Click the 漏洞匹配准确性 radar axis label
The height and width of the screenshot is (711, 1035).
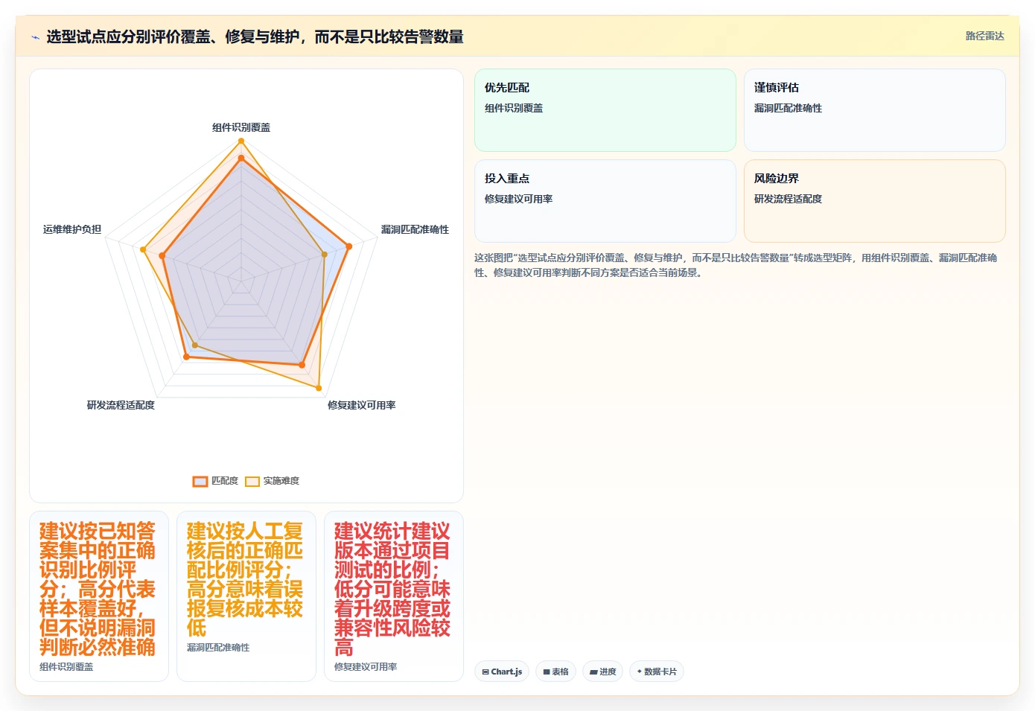coord(415,229)
